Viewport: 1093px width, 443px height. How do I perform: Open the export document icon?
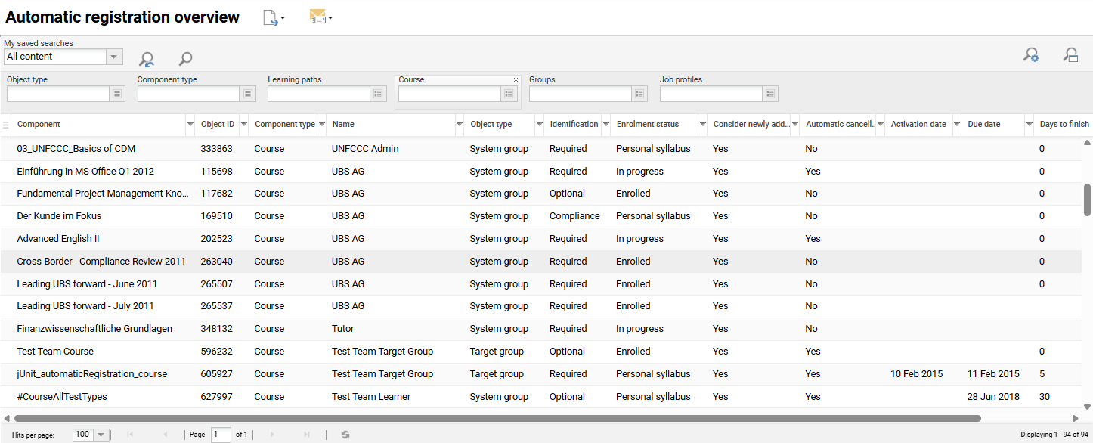point(270,17)
